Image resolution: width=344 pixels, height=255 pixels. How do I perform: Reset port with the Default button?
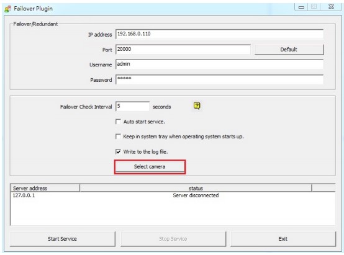coord(289,50)
